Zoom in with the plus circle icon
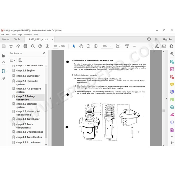The height and width of the screenshot is (175, 175). coord(96,46)
